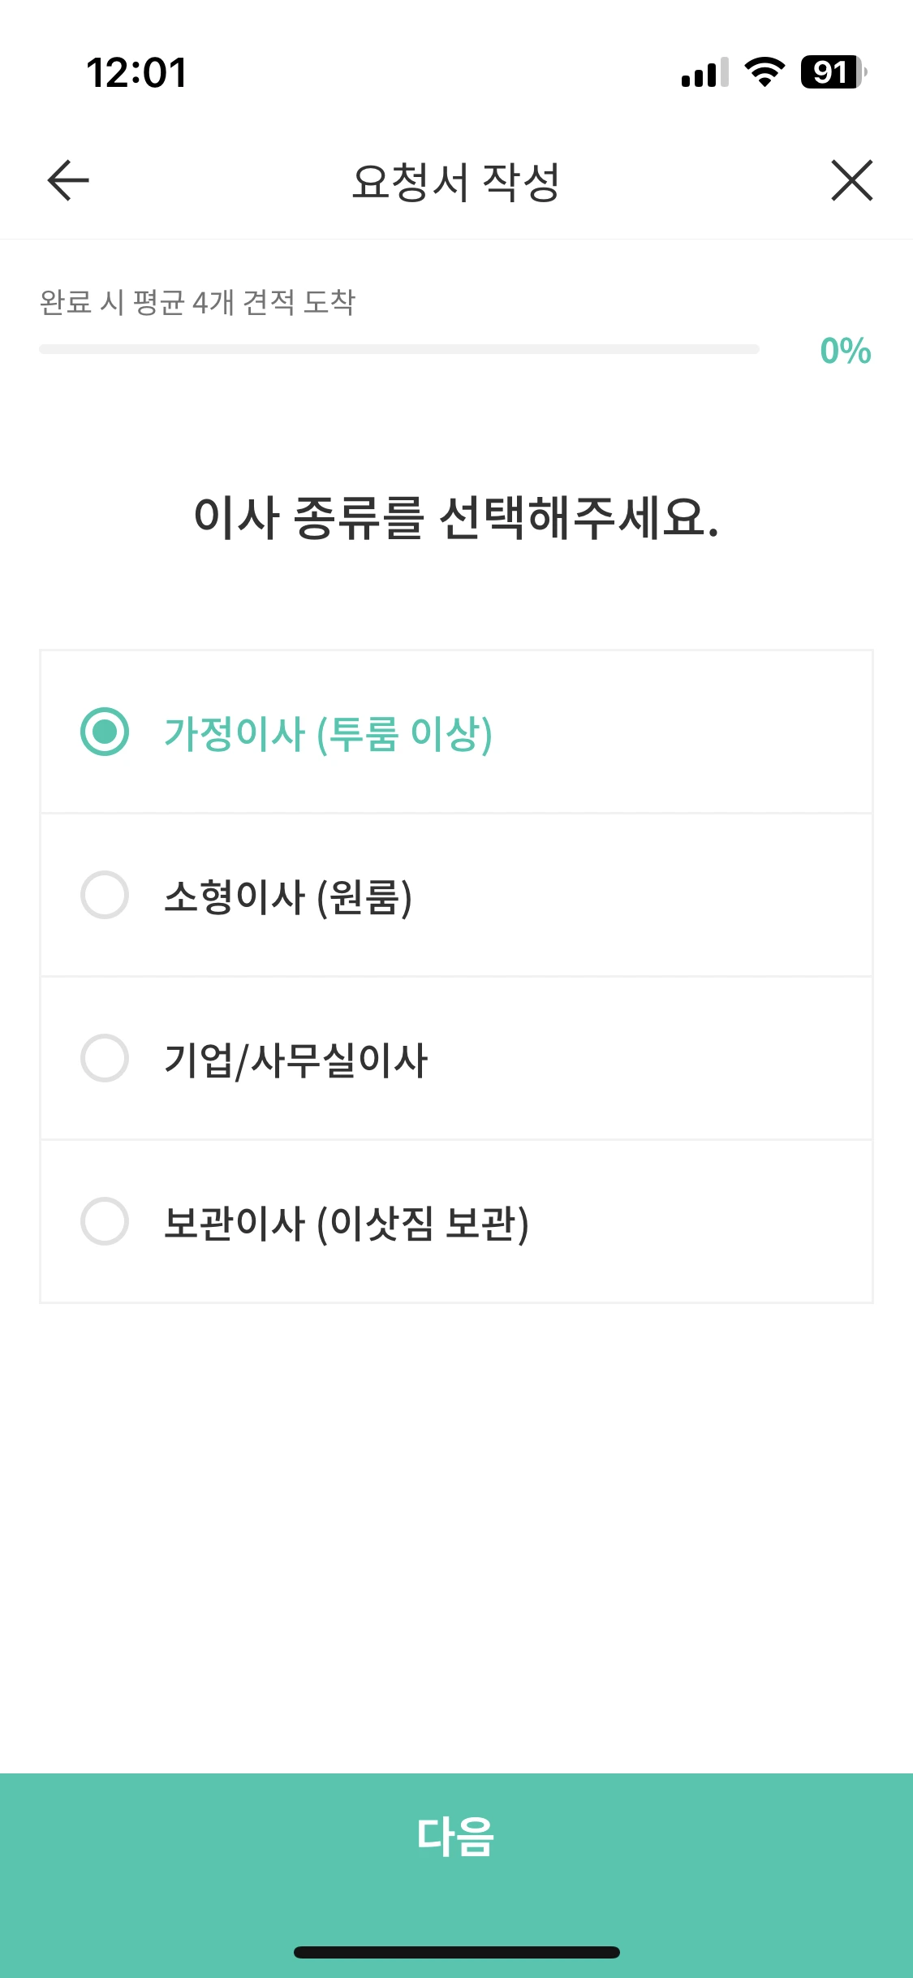This screenshot has height=1978, width=913.
Task: Select 소형이사 (원룸) radio button
Action: (105, 895)
